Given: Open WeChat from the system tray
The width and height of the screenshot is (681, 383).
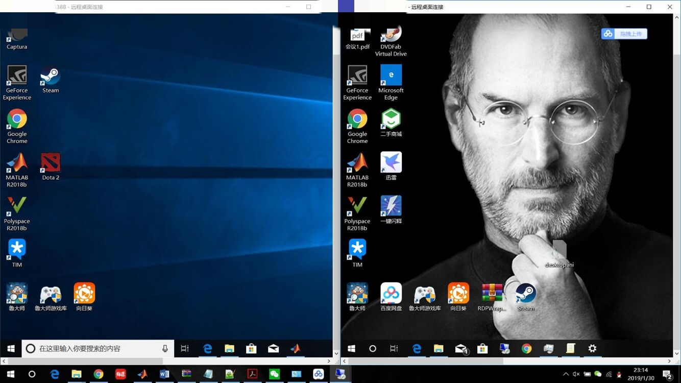Looking at the screenshot, I should (x=598, y=374).
